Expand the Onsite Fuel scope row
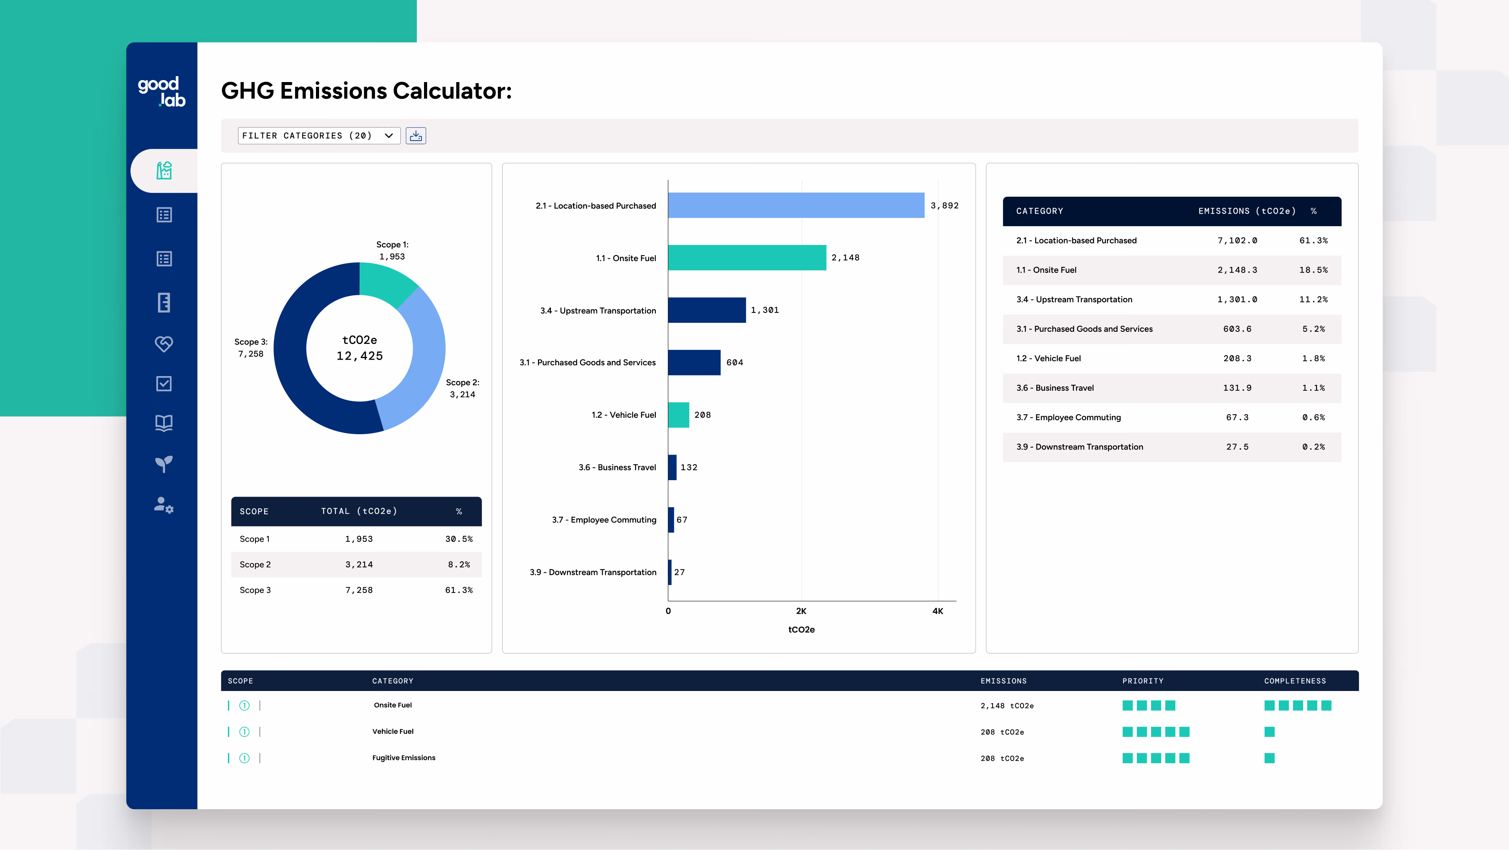1509x850 pixels. (x=244, y=706)
